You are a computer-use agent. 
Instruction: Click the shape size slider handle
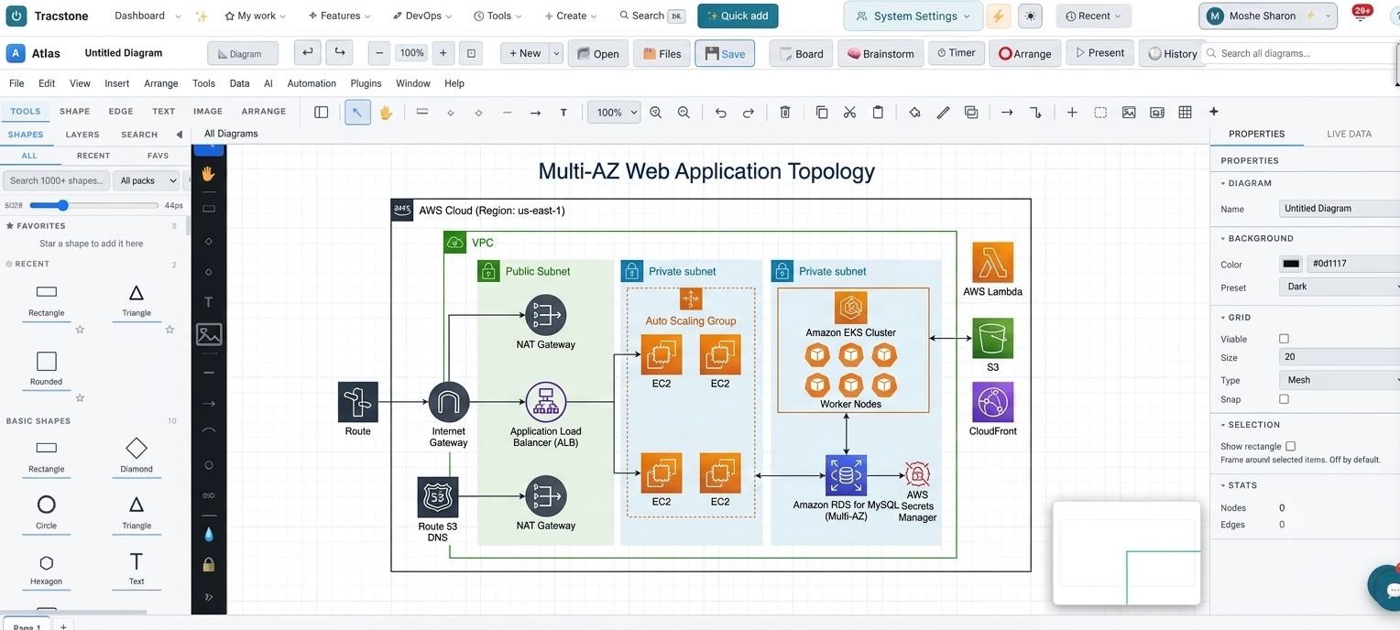click(x=62, y=205)
